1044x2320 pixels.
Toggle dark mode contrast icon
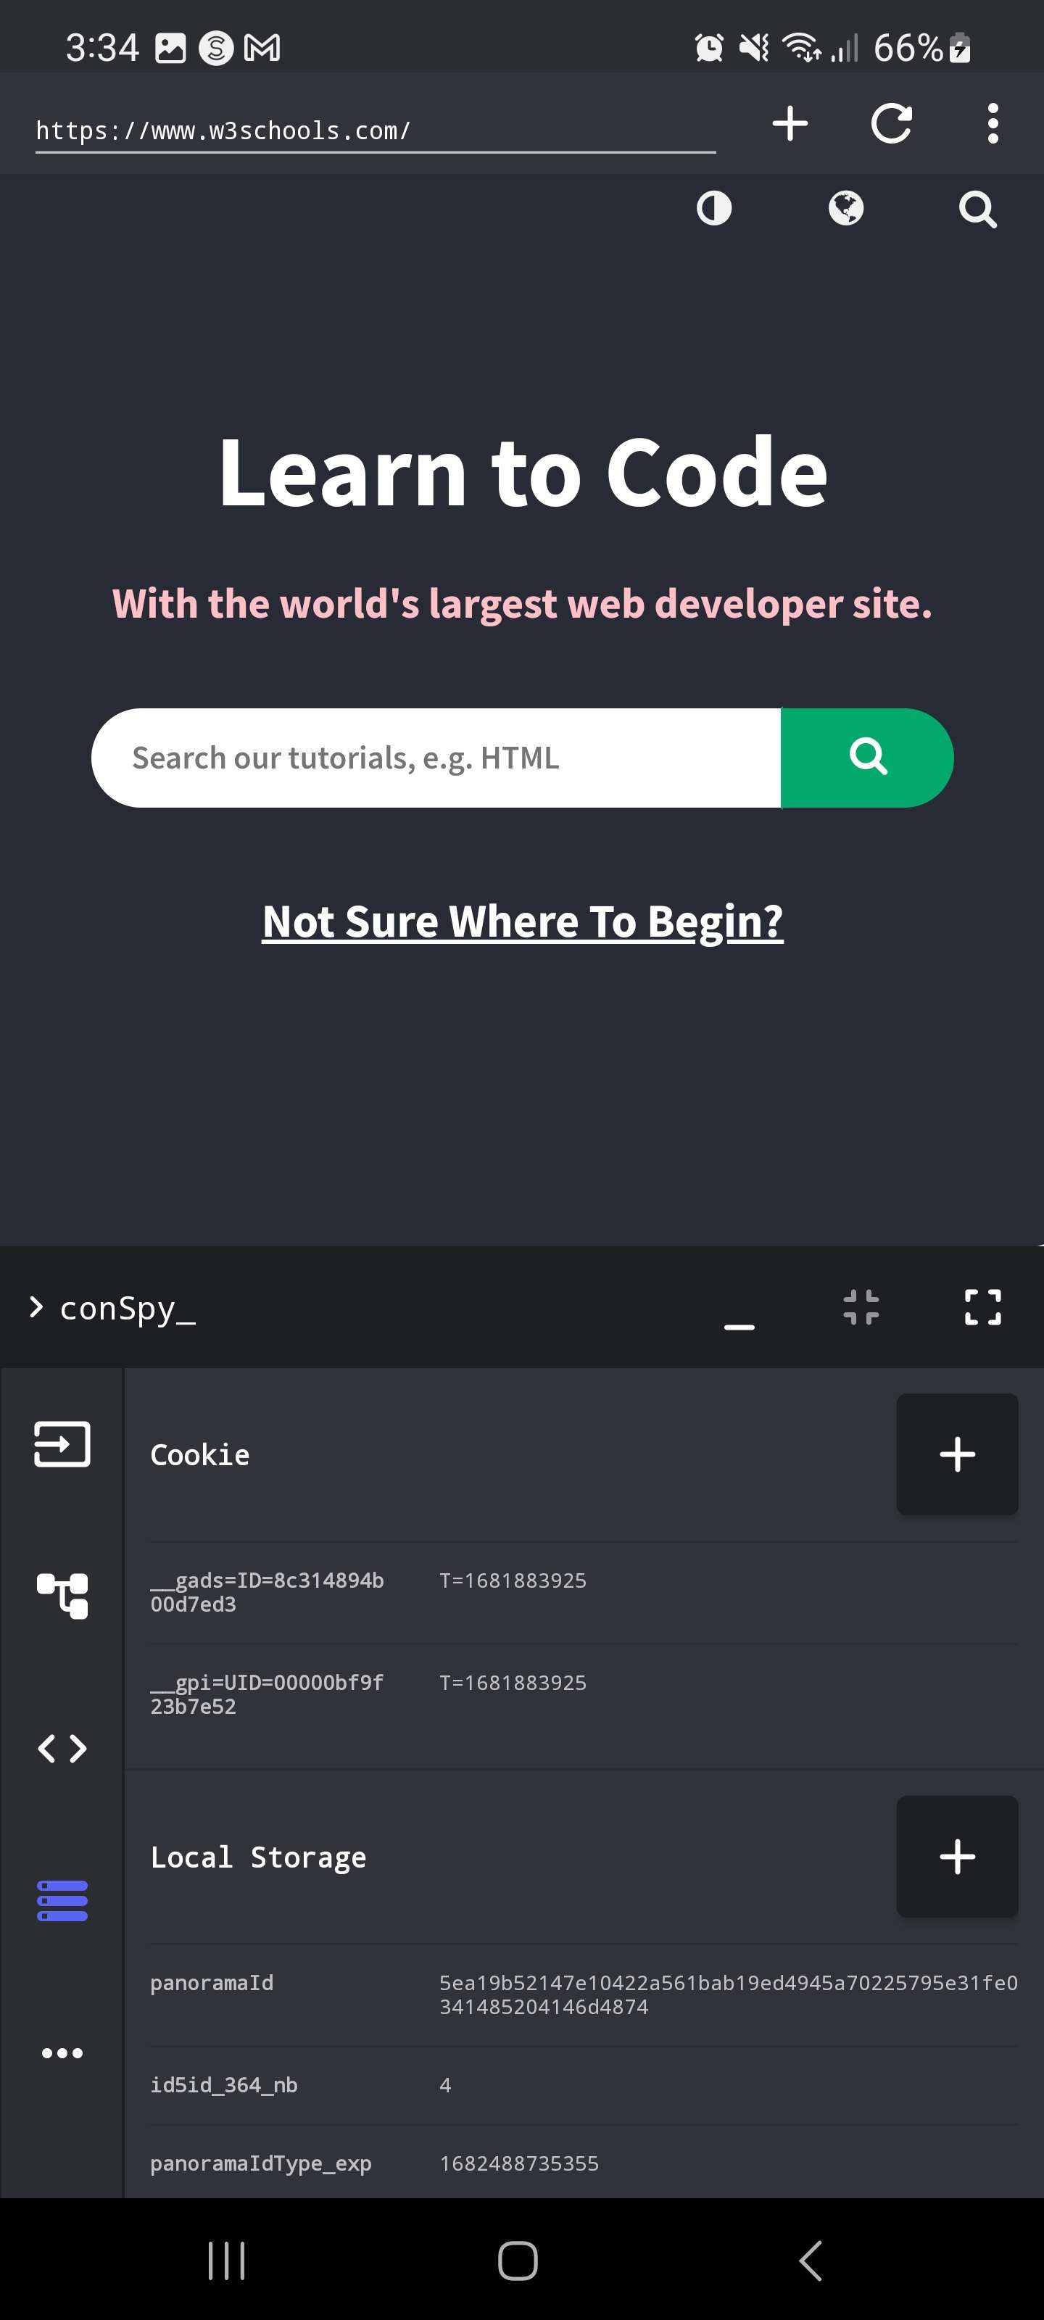tap(714, 209)
